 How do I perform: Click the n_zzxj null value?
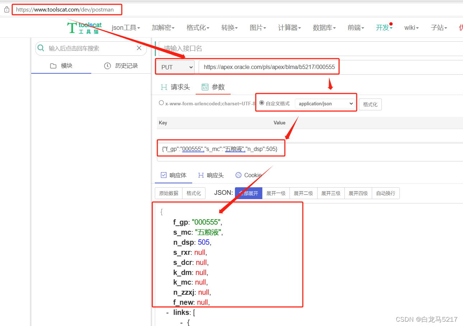tap(204, 292)
